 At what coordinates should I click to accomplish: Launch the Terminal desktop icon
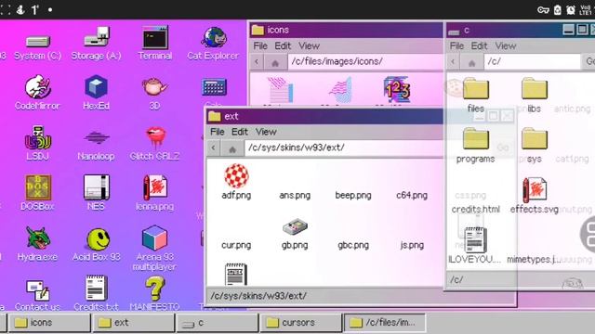[x=155, y=44]
